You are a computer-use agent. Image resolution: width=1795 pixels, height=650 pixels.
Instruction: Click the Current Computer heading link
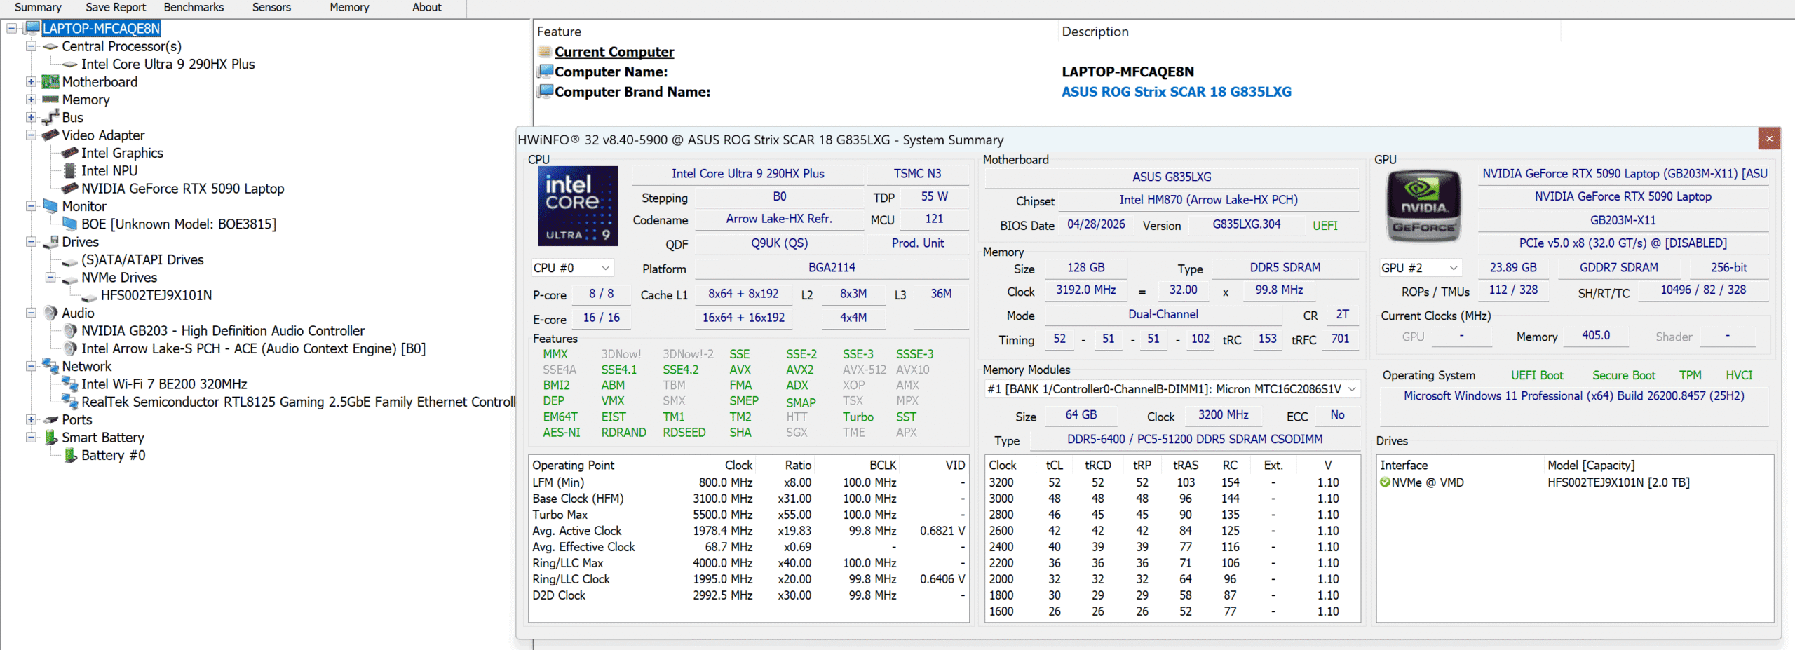(x=614, y=52)
